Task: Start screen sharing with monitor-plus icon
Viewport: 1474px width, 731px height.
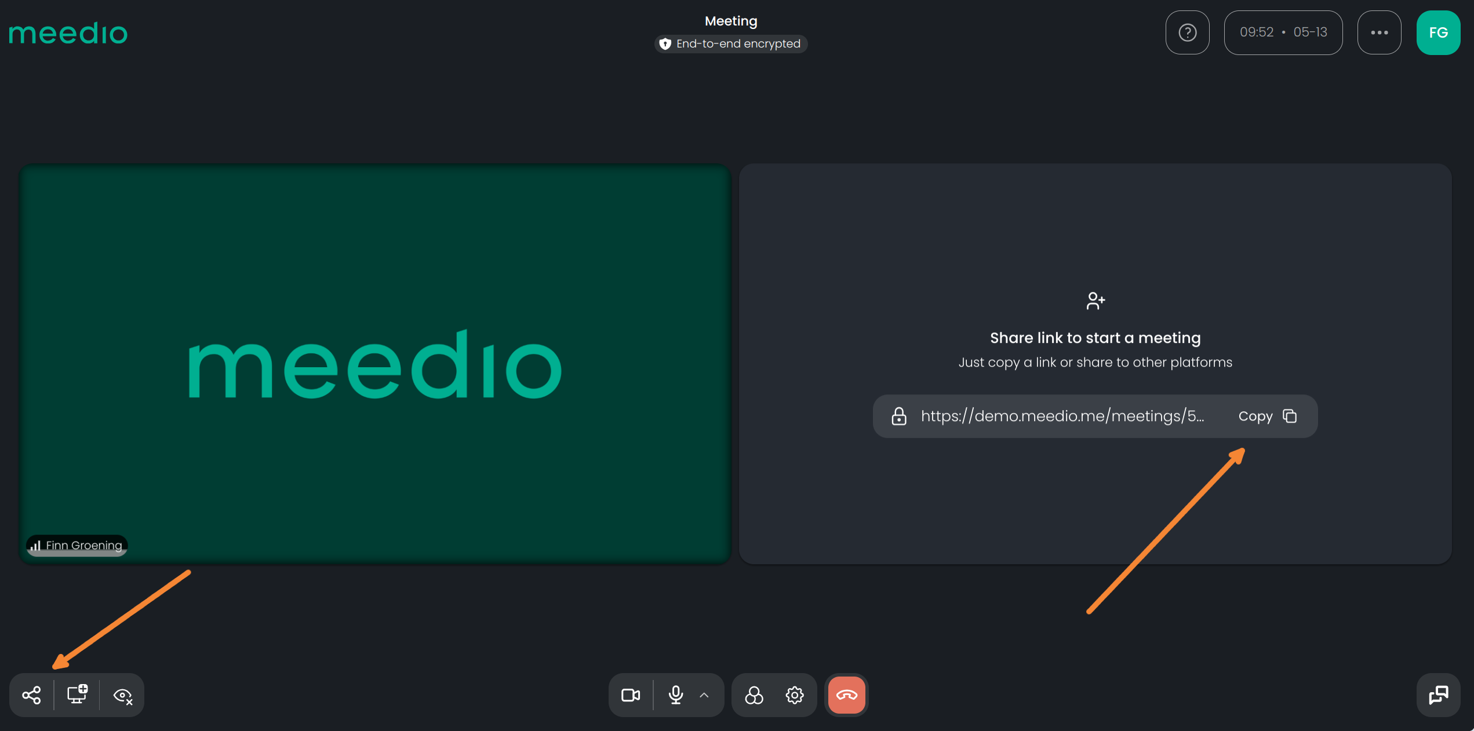Action: pyautogui.click(x=77, y=695)
